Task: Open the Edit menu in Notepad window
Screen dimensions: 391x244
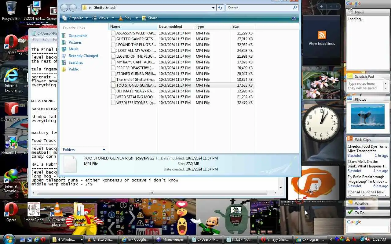Action: 46,40
